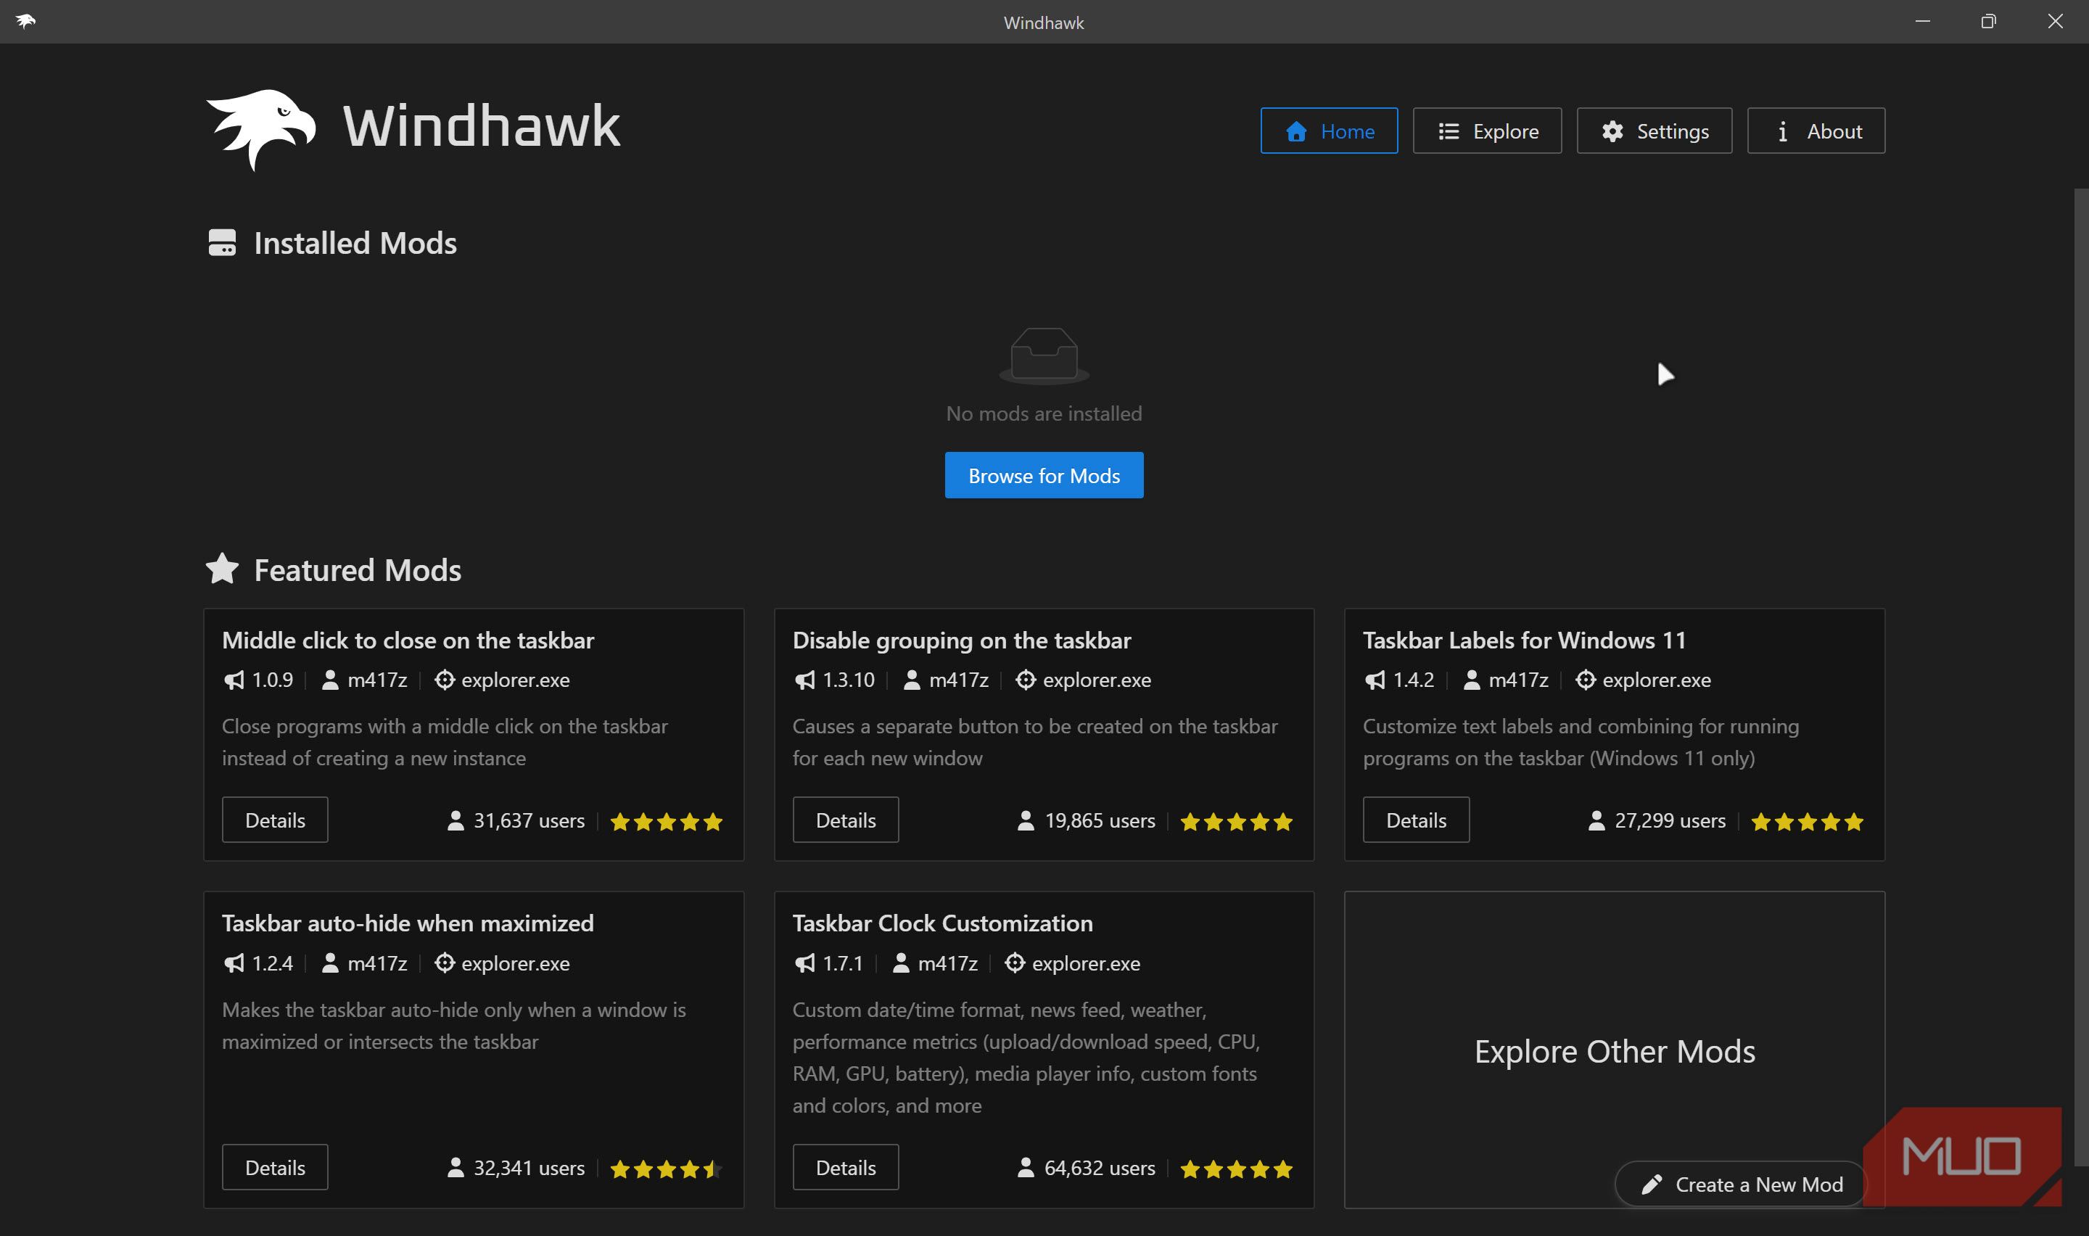2089x1236 pixels.
Task: Click the vertical scrollbar on the right
Action: [2081, 676]
